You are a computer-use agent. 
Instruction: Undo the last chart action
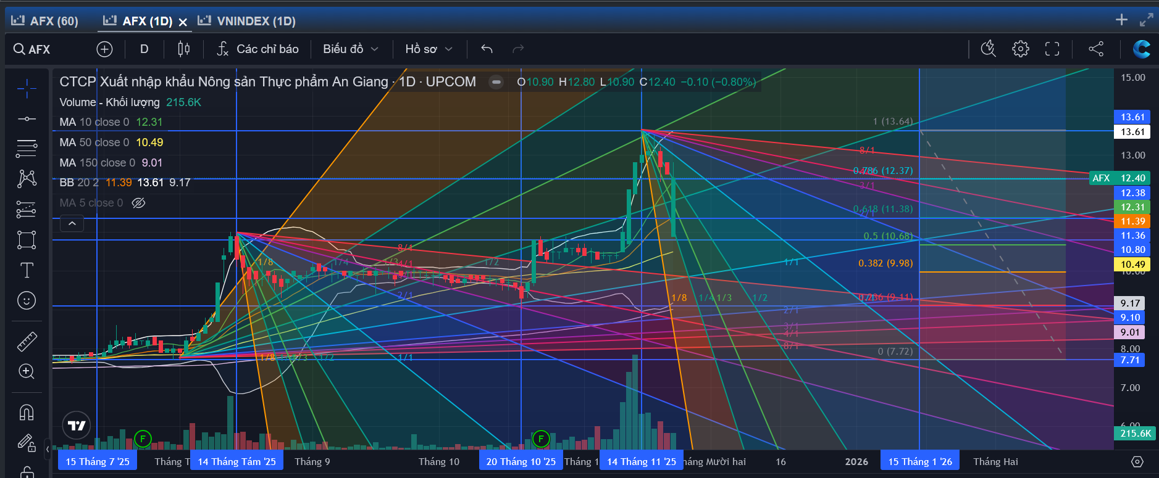487,49
